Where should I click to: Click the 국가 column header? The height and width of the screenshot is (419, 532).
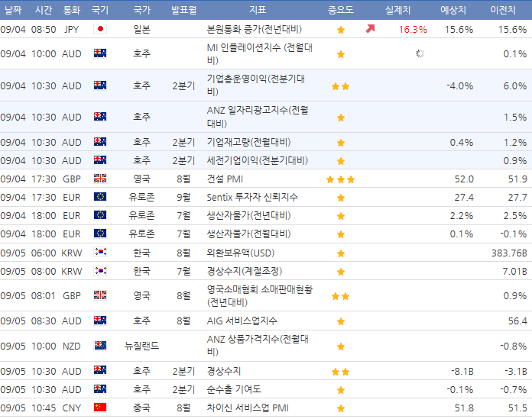click(142, 10)
